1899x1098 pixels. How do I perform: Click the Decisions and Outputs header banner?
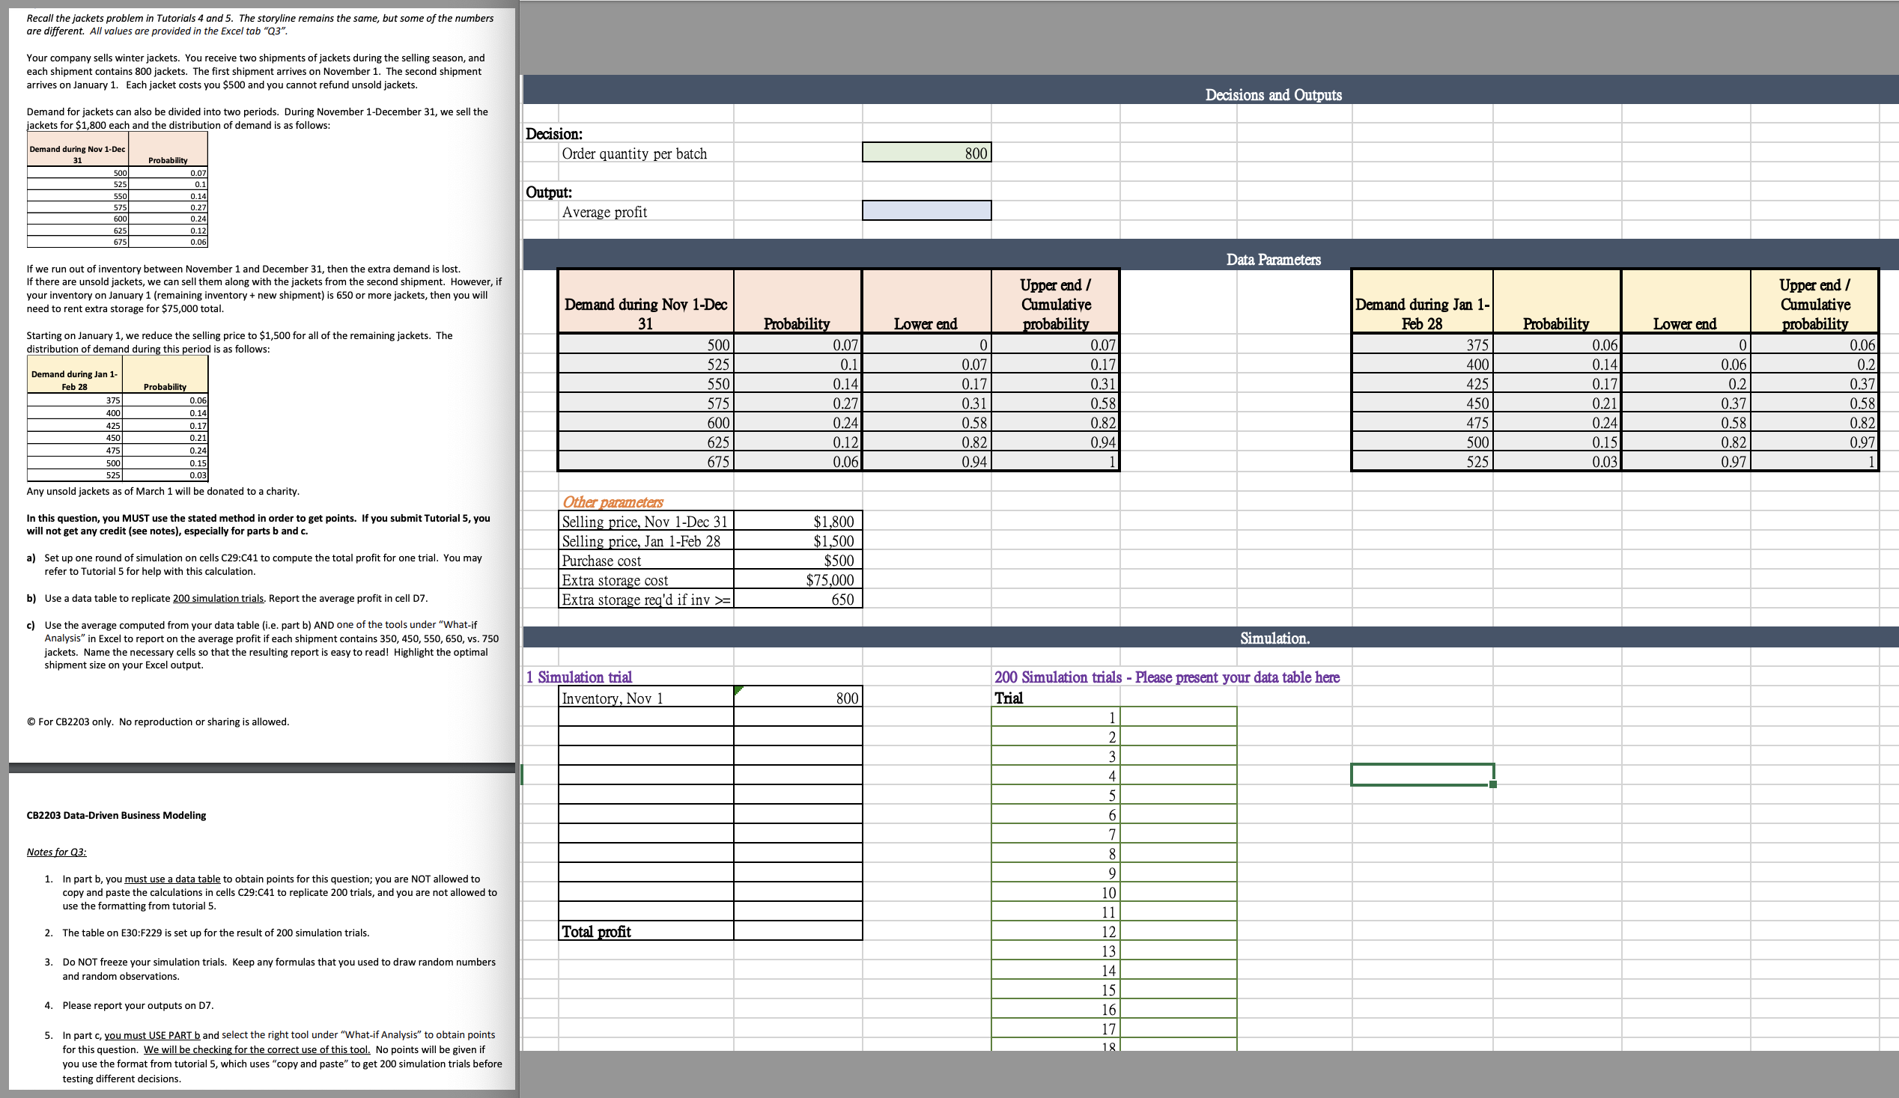(x=1274, y=95)
